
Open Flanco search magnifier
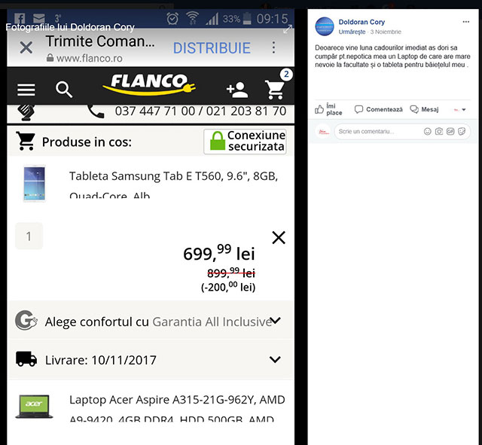tap(64, 90)
